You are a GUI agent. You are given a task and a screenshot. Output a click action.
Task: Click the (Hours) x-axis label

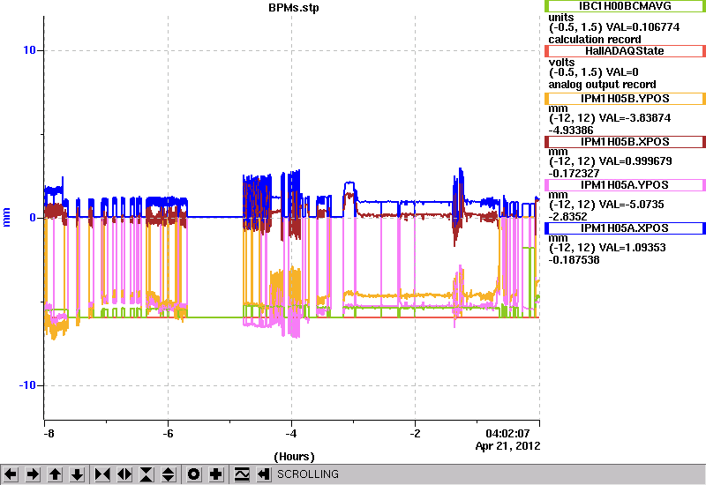coord(294,457)
